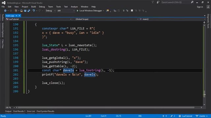Open the Output panel tab
211x118 pixels.
coord(8,111)
